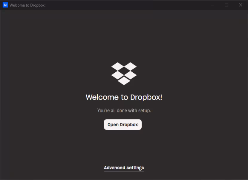
Task: Click the disabled maximize button
Action: (x=226, y=5)
